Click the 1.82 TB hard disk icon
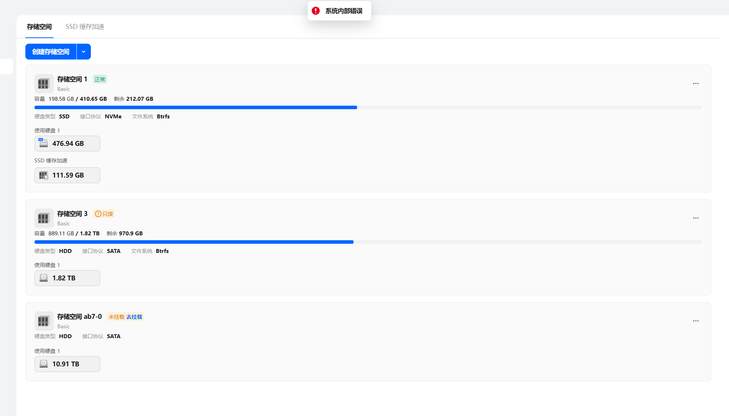Screen dimensions: 729x416 tap(43, 278)
